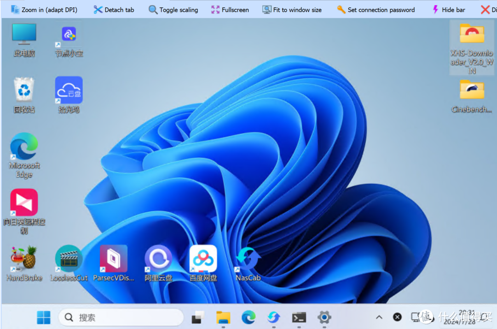Select the 阿里云盘 desktop shortcut

(x=158, y=263)
